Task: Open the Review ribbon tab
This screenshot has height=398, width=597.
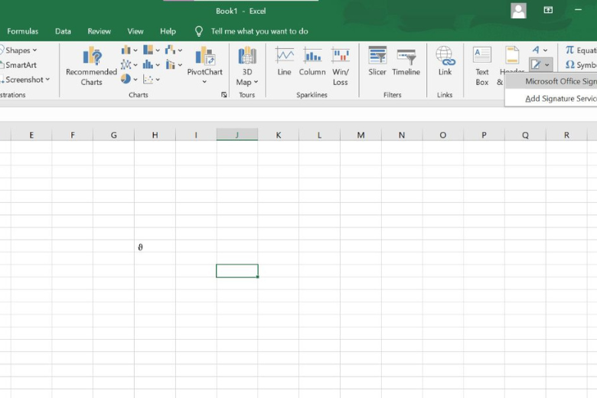Action: point(99,31)
